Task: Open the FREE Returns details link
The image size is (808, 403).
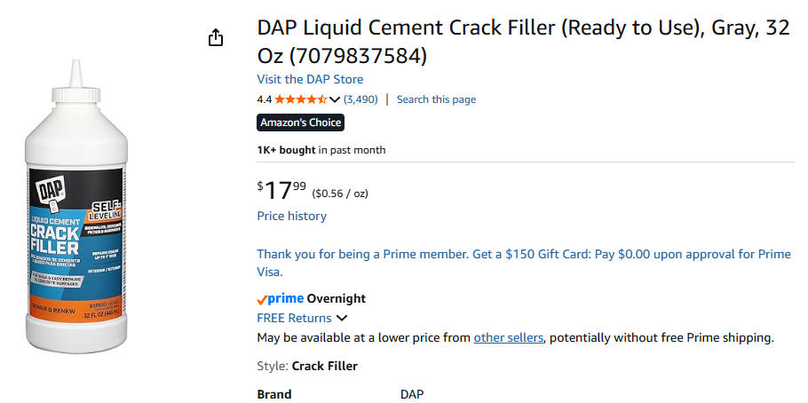Action: coord(294,318)
